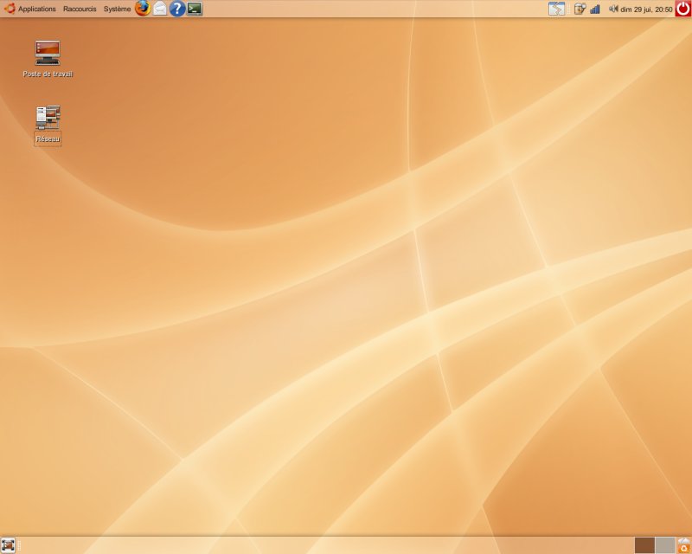Screen dimensions: 692x554
Task: Open the update notifier tray icon
Action: pos(580,9)
